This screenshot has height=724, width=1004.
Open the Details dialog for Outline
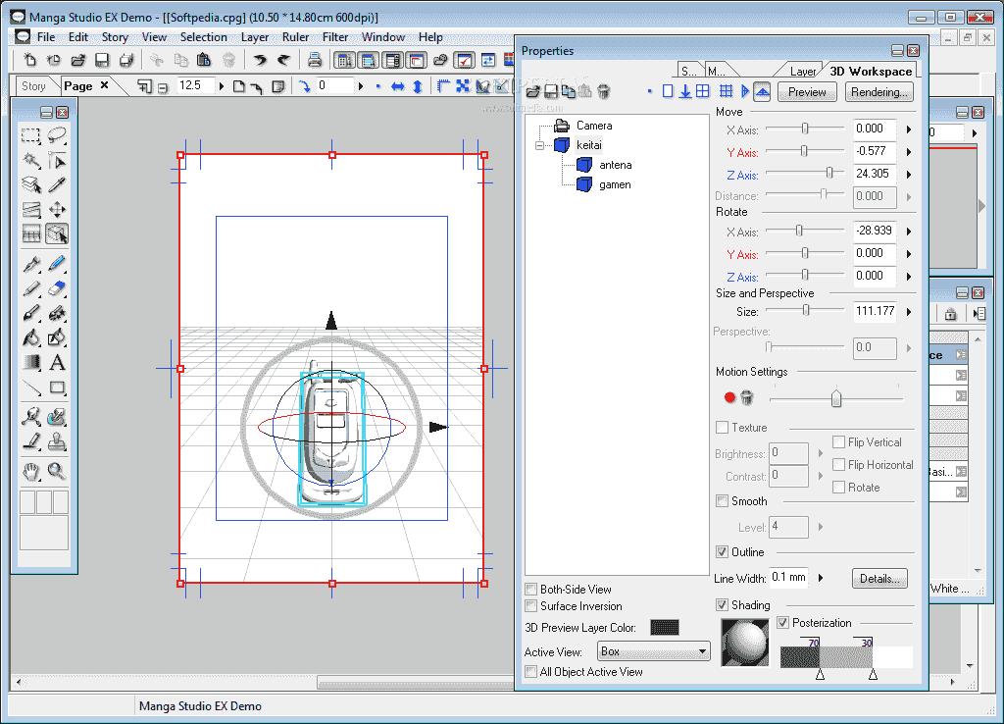point(879,578)
